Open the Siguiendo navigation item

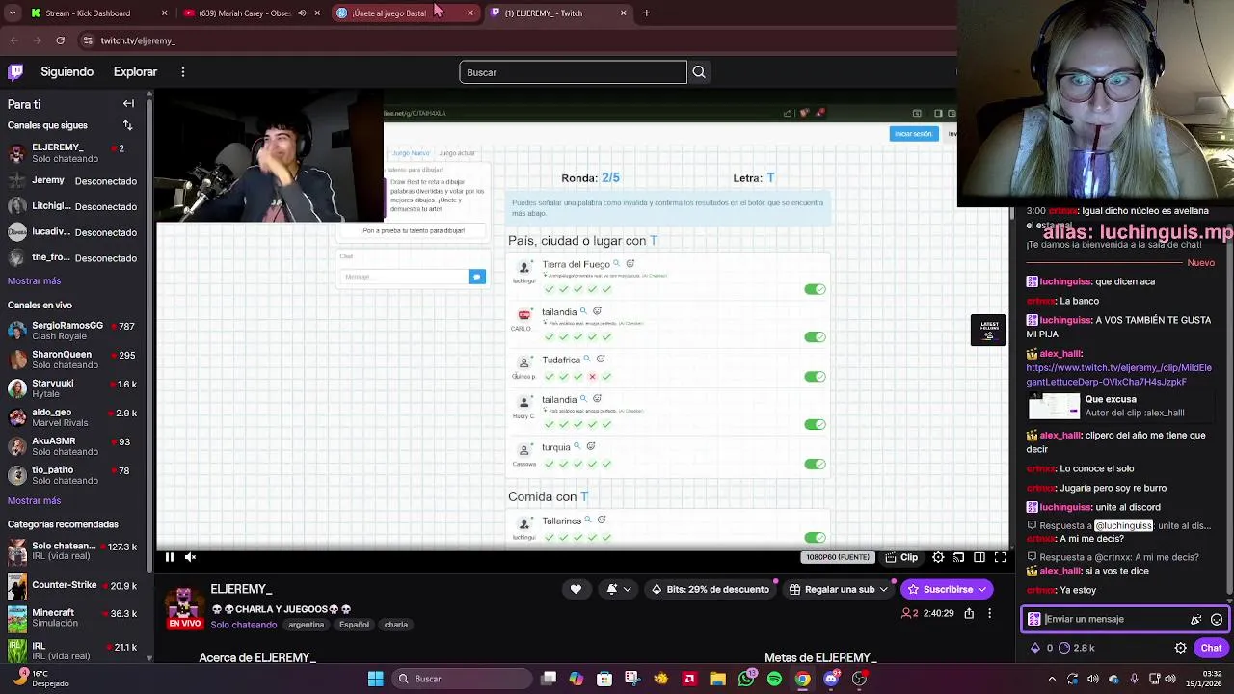[67, 71]
